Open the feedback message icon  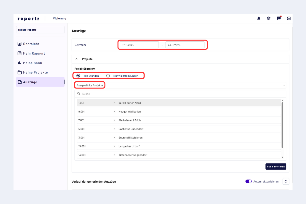(279, 18)
